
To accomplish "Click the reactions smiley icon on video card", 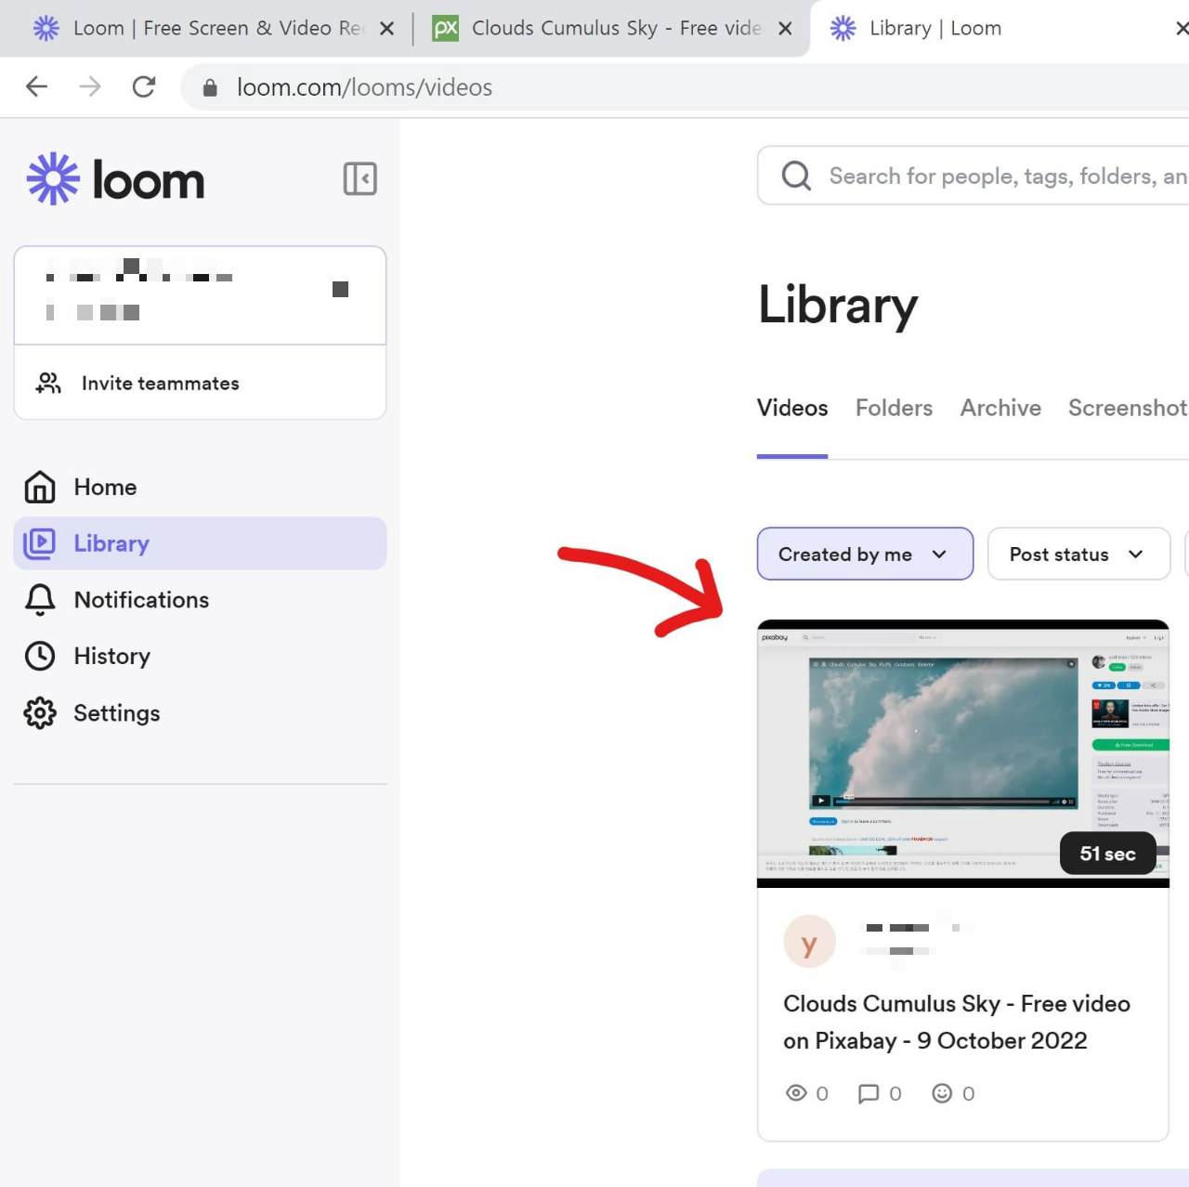I will coord(942,1093).
